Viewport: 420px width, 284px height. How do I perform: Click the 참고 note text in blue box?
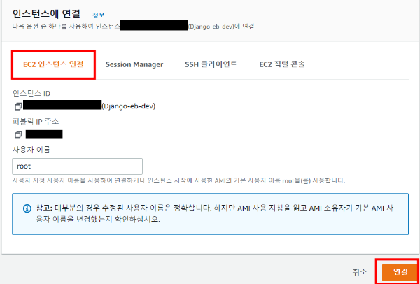pos(214,214)
